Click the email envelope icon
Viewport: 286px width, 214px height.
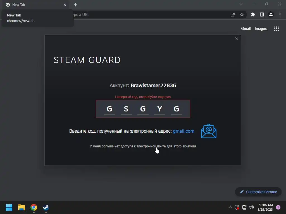click(x=209, y=131)
